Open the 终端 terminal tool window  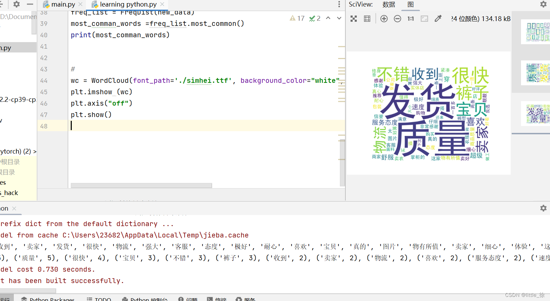click(217, 299)
